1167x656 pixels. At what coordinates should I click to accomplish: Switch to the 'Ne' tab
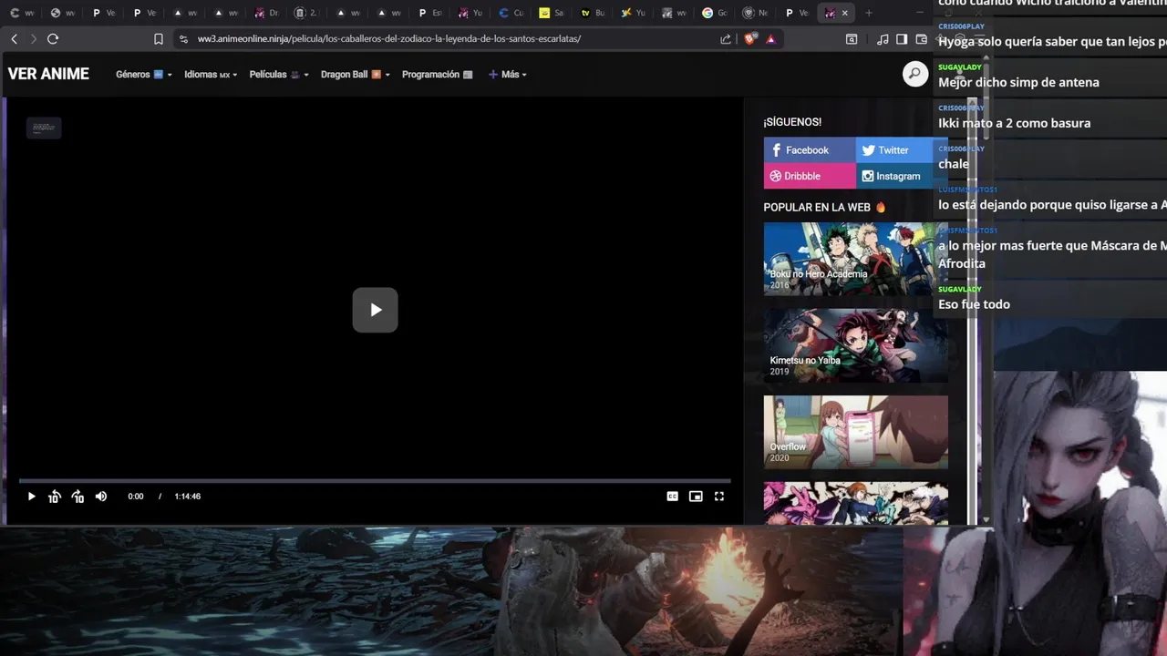pyautogui.click(x=755, y=13)
